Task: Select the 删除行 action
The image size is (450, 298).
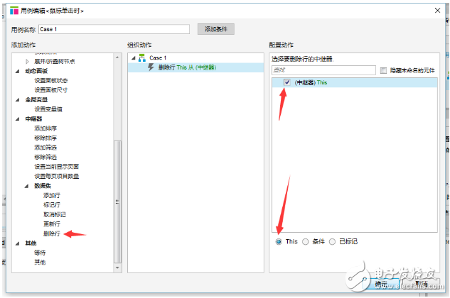Action: (x=51, y=233)
